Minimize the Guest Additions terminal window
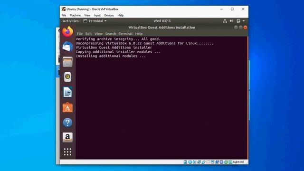The image size is (304, 171). click(x=236, y=28)
